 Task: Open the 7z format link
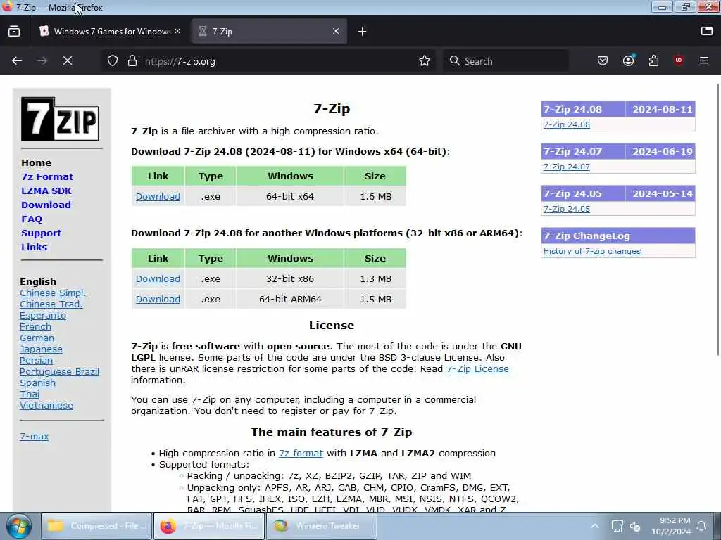[x=301, y=454]
